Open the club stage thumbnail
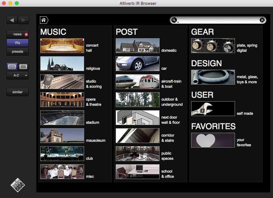This screenshot has width=273, height=198. tap(62, 154)
